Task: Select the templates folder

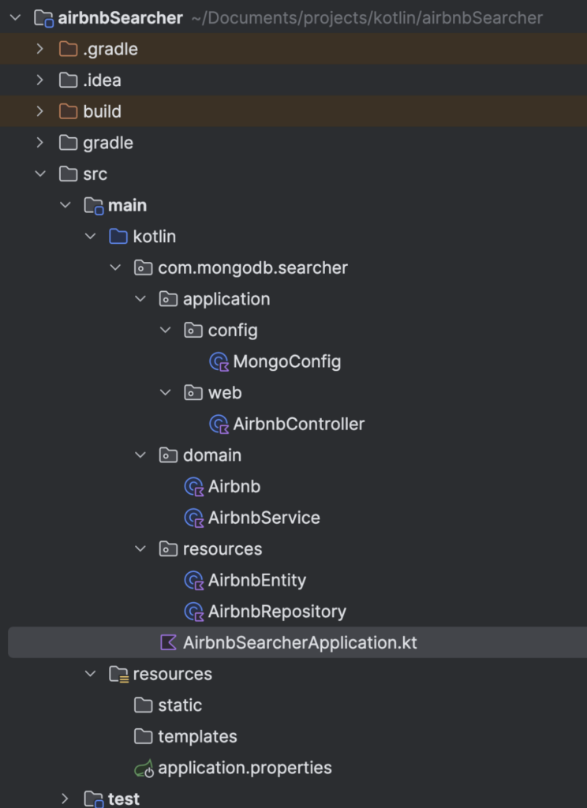Action: 196,737
